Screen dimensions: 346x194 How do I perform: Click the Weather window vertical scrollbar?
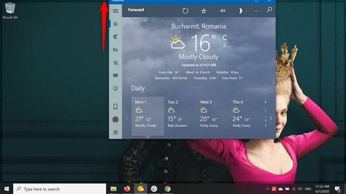pos(275,33)
